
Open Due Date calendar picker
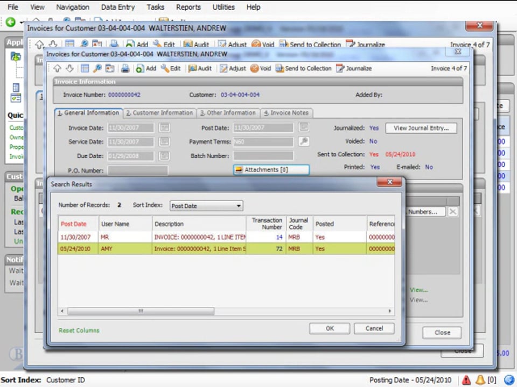(x=164, y=156)
